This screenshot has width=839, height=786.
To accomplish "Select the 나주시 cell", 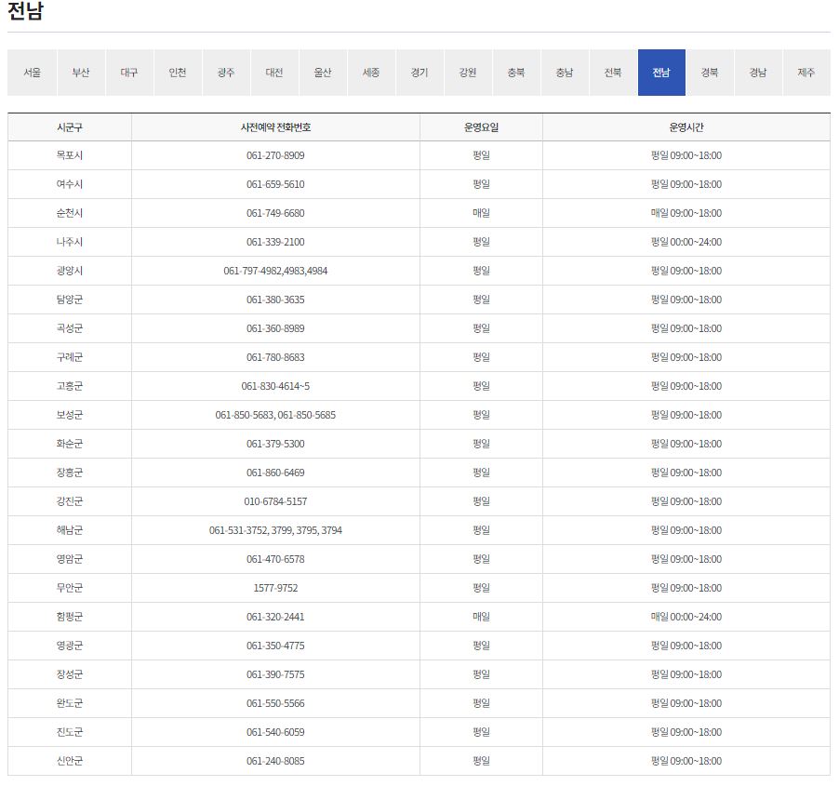I will pos(70,243).
